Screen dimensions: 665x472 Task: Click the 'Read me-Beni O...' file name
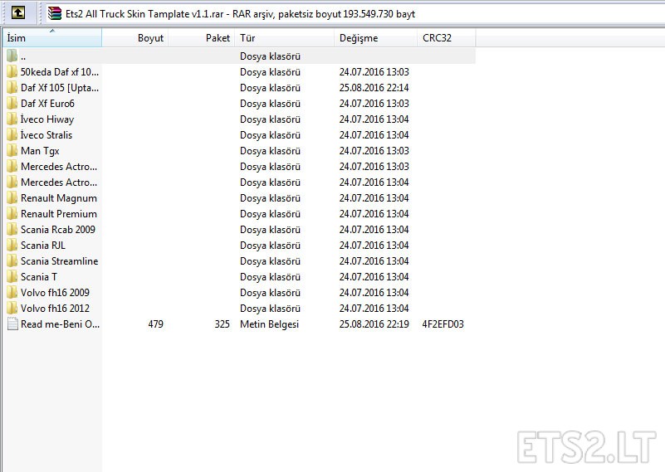point(61,324)
